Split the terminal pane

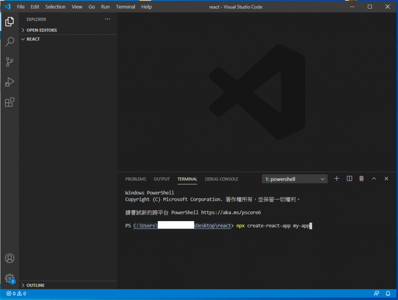pos(349,179)
